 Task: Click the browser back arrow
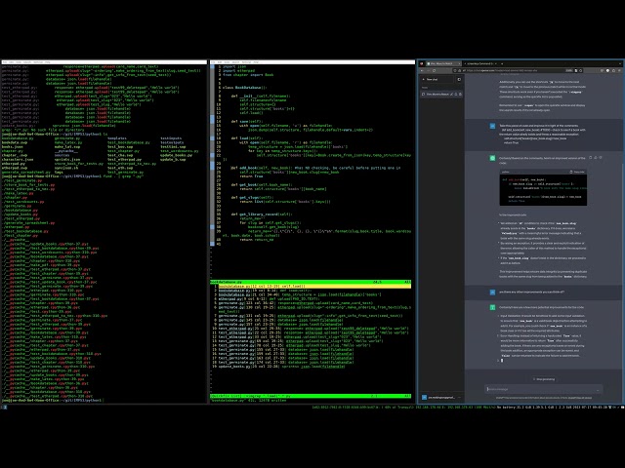point(422,70)
